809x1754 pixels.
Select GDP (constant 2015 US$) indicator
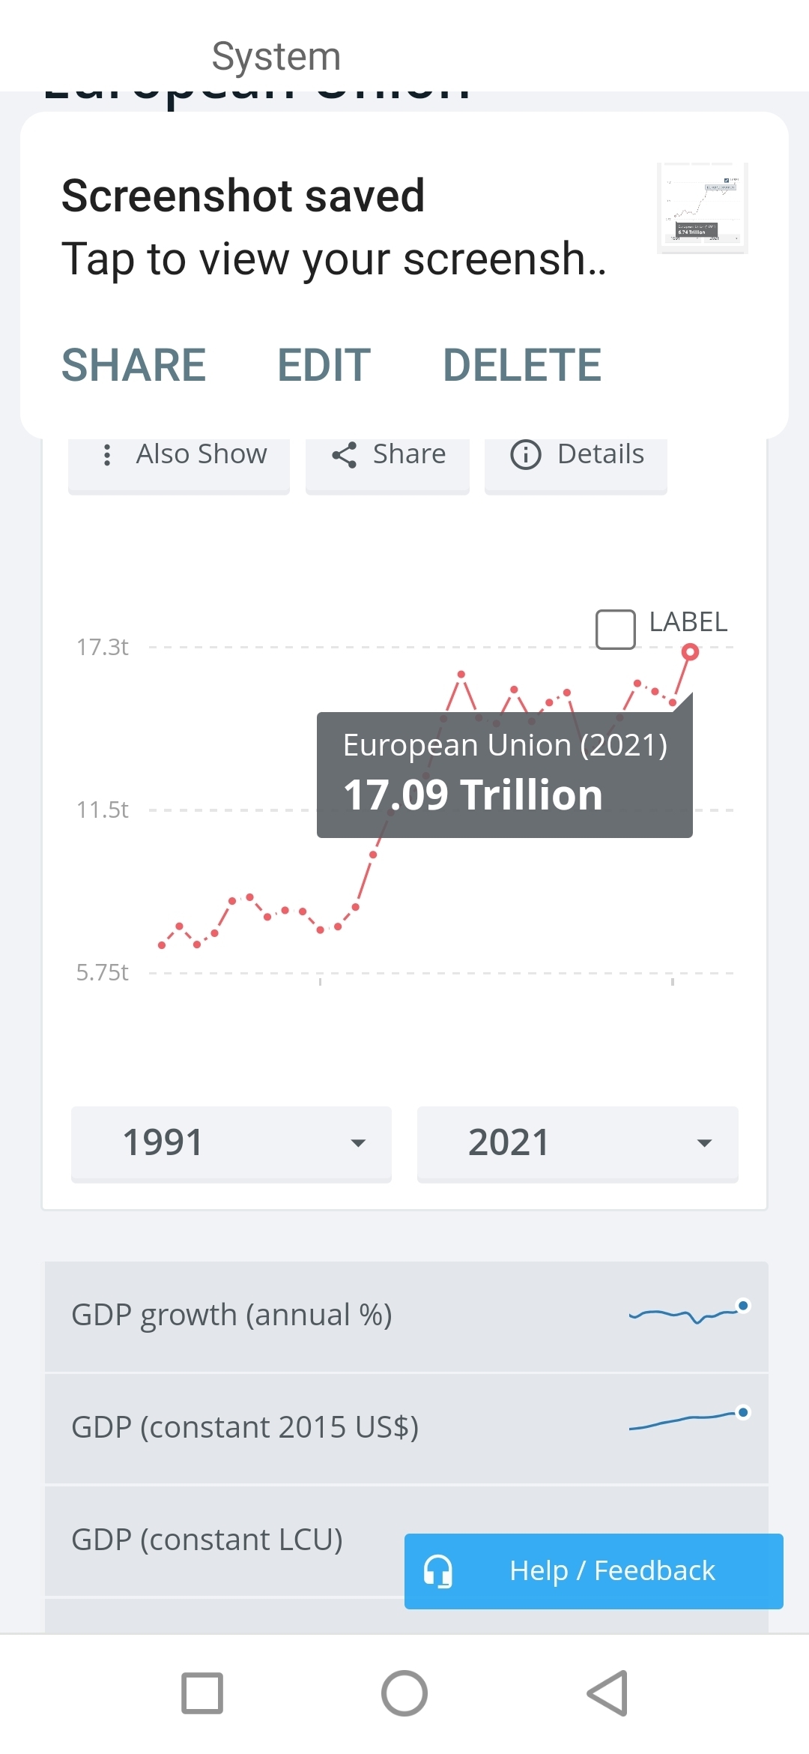point(245,1428)
